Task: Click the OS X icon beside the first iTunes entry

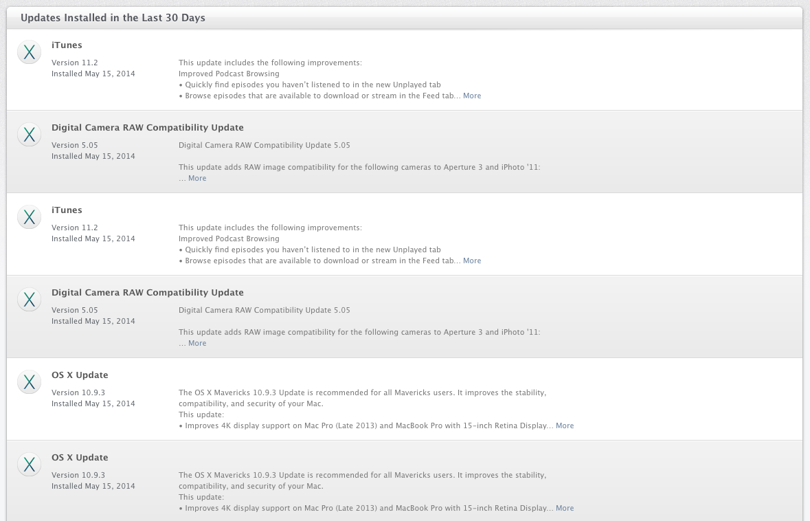Action: pyautogui.click(x=29, y=52)
